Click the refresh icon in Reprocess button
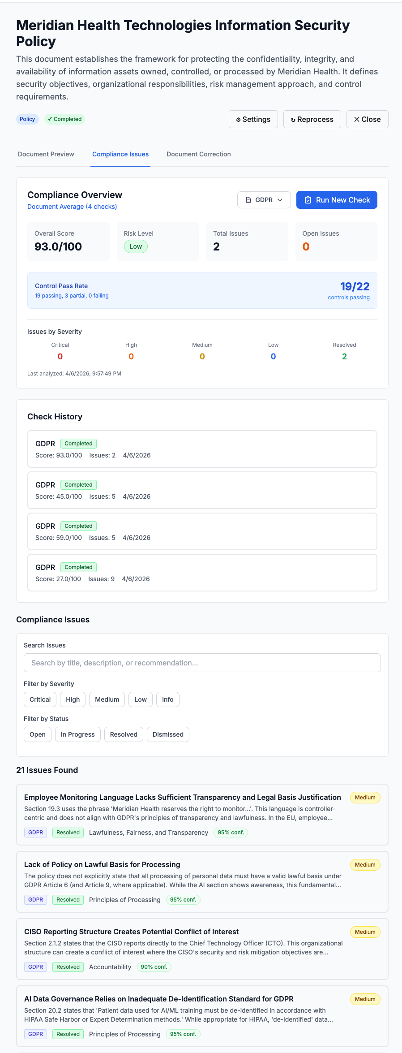 coord(293,120)
